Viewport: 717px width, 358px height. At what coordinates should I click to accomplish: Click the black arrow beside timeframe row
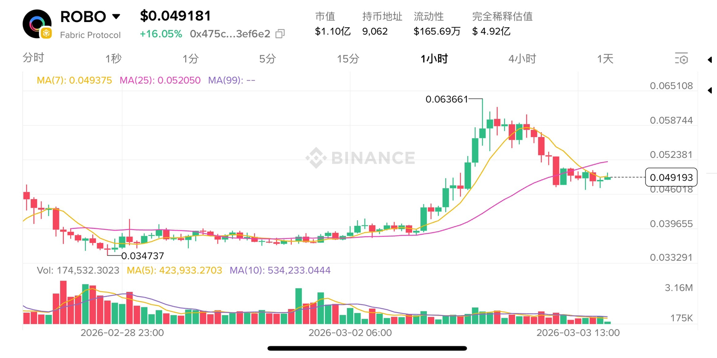(710, 60)
